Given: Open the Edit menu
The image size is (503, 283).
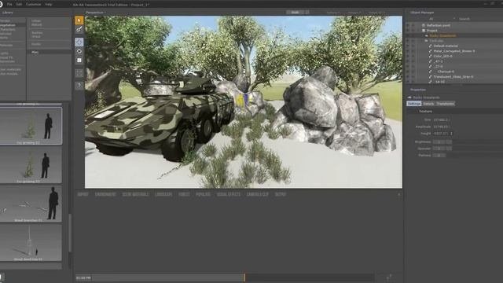Looking at the screenshot, I should pyautogui.click(x=19, y=5).
